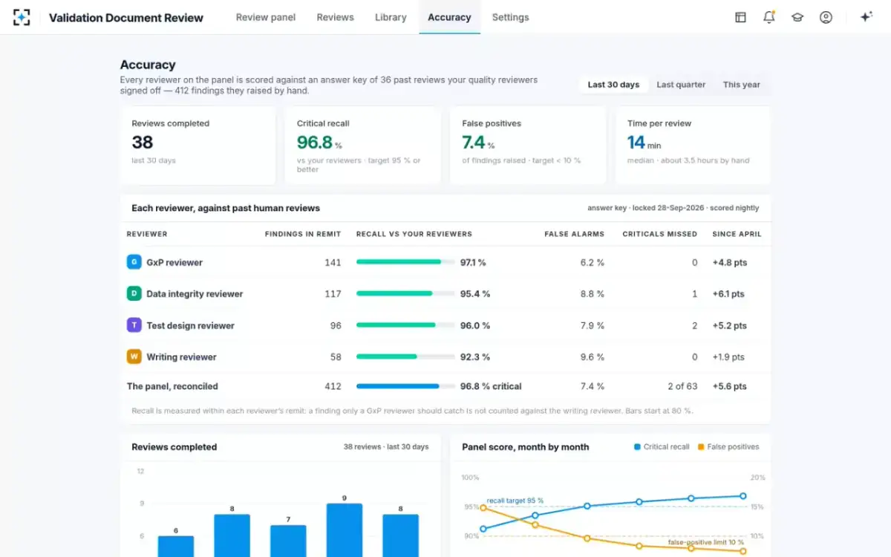Sort by Reviewer column header
891x557 pixels.
[147, 234]
